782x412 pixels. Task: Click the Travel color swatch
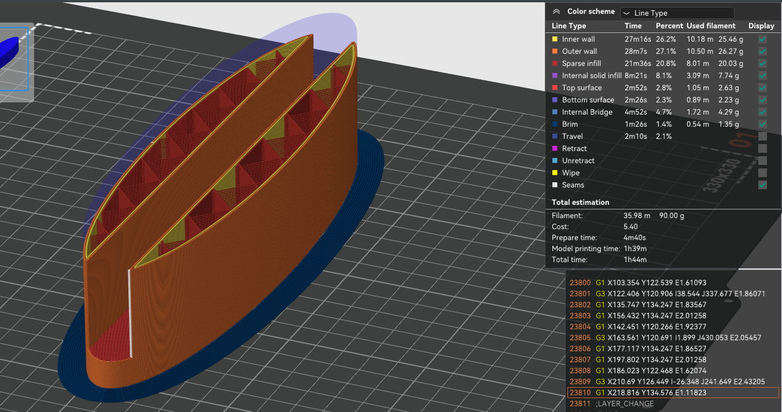555,137
